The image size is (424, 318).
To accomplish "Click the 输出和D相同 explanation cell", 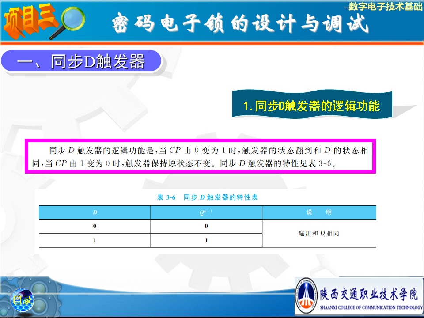I will click(319, 233).
